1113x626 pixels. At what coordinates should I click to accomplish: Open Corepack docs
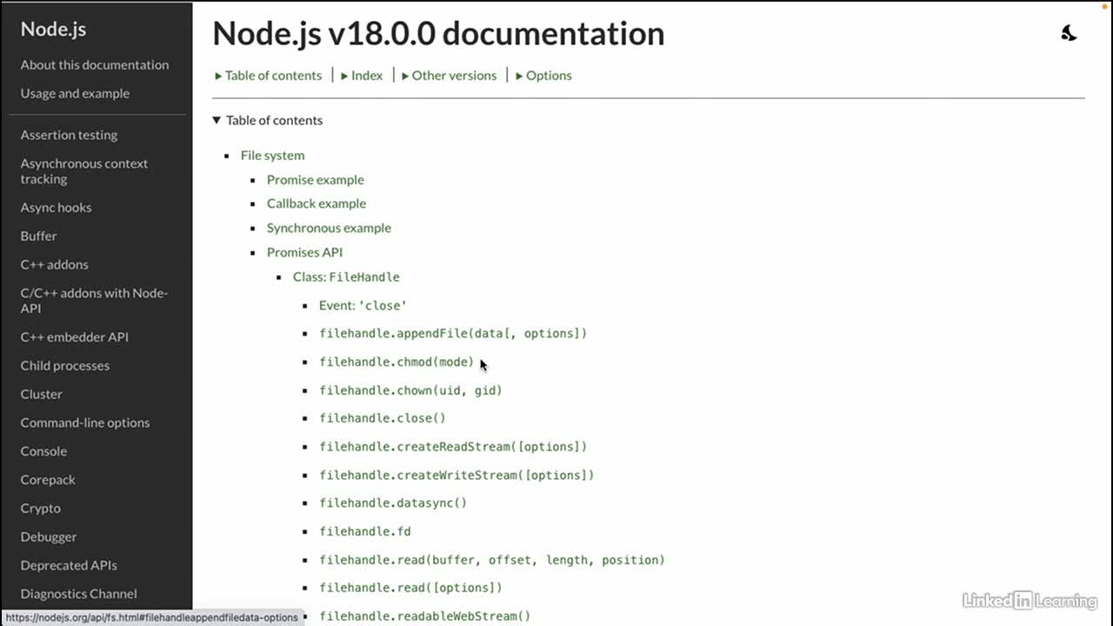click(48, 480)
